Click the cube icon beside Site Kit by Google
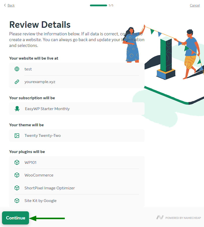 coord(17,201)
